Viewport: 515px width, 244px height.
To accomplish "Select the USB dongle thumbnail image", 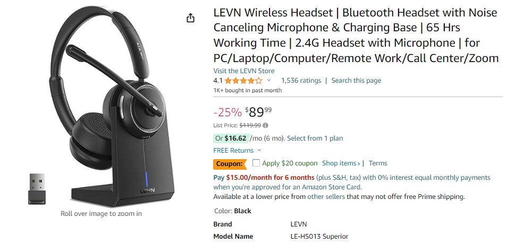I will 37,188.
